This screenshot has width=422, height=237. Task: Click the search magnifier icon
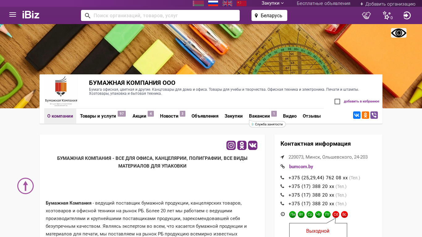[x=88, y=16]
